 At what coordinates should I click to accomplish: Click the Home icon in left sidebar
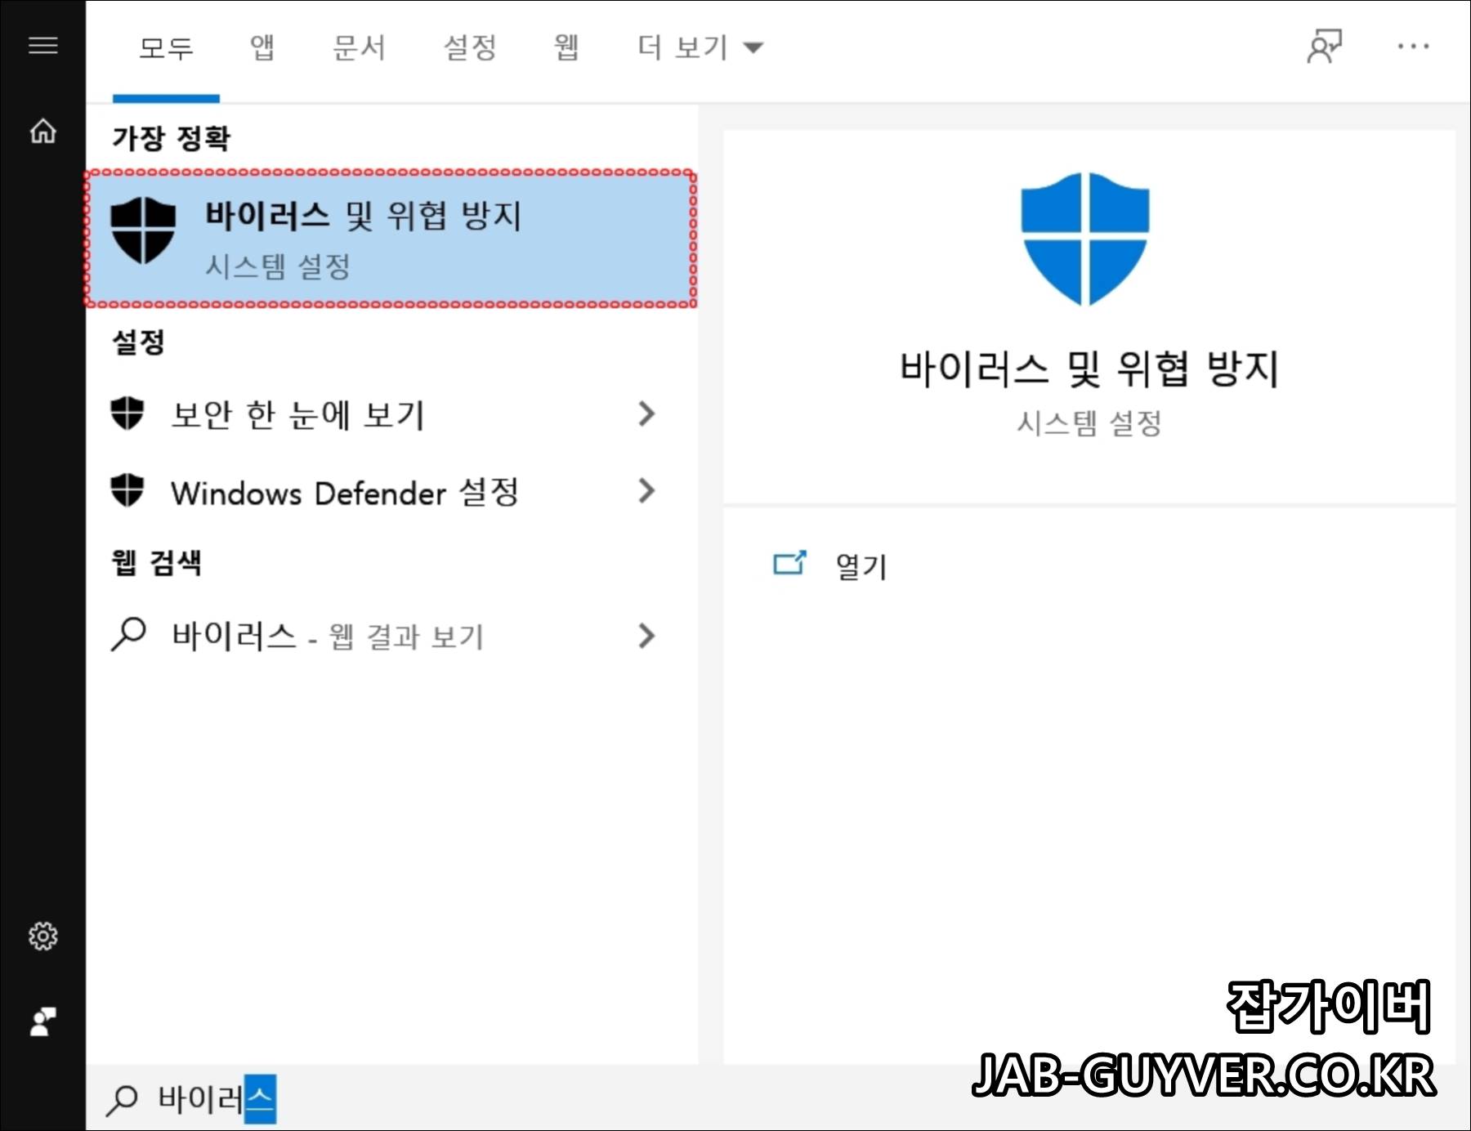[42, 131]
